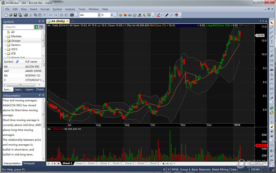276x173 pixels.
Task: Select the Arc drawing tool
Action: coord(272,84)
